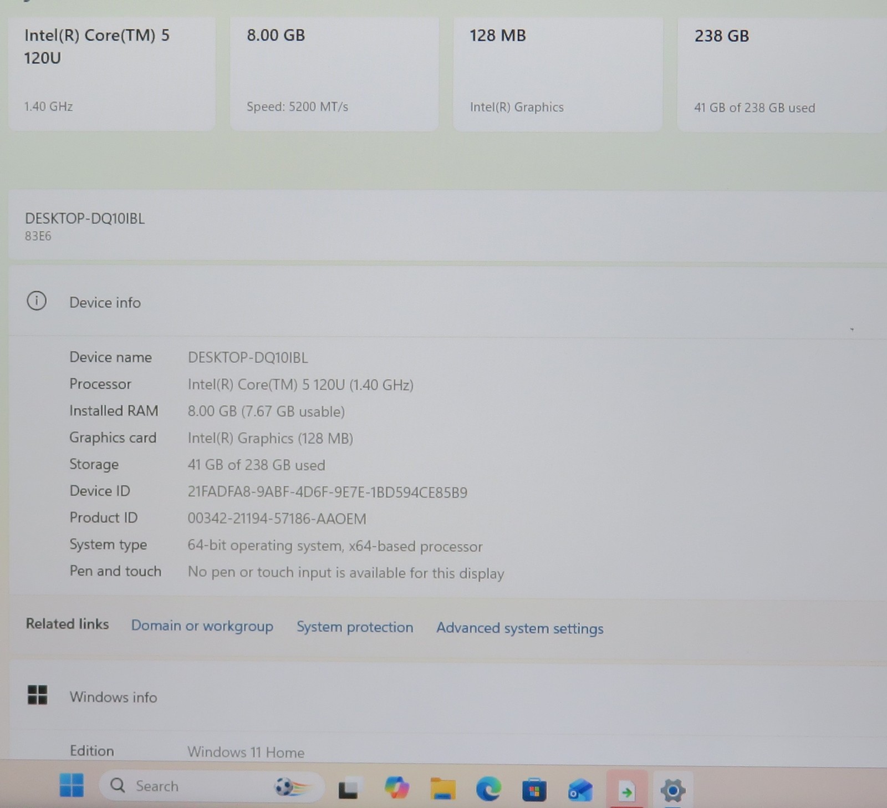Select the 128 MB graphics card tile

pos(558,74)
